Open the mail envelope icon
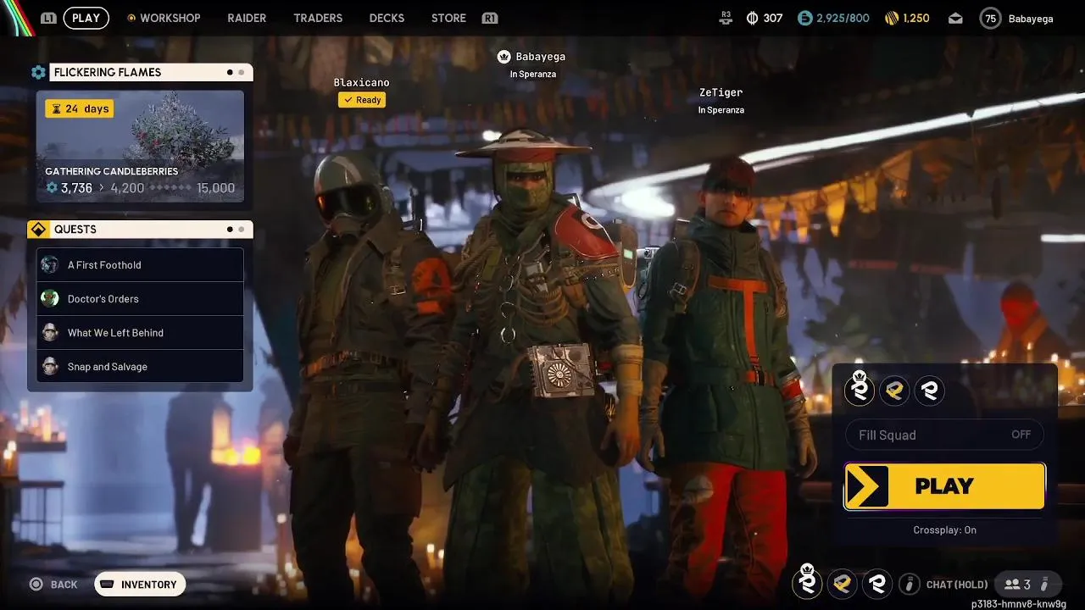1085x610 pixels. [x=955, y=18]
